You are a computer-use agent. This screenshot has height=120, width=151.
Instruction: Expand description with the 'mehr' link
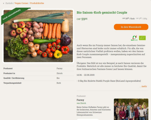(143, 86)
